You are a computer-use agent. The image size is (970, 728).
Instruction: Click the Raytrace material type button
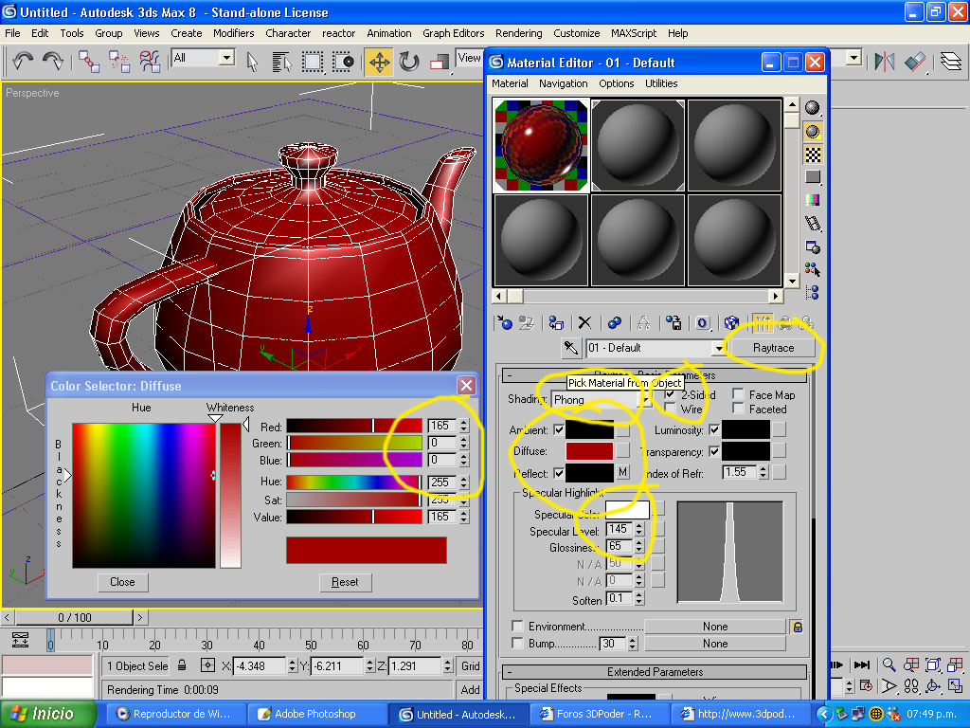point(773,348)
